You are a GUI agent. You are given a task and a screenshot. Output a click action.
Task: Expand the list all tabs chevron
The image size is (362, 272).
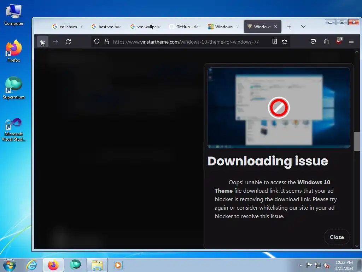point(303,27)
